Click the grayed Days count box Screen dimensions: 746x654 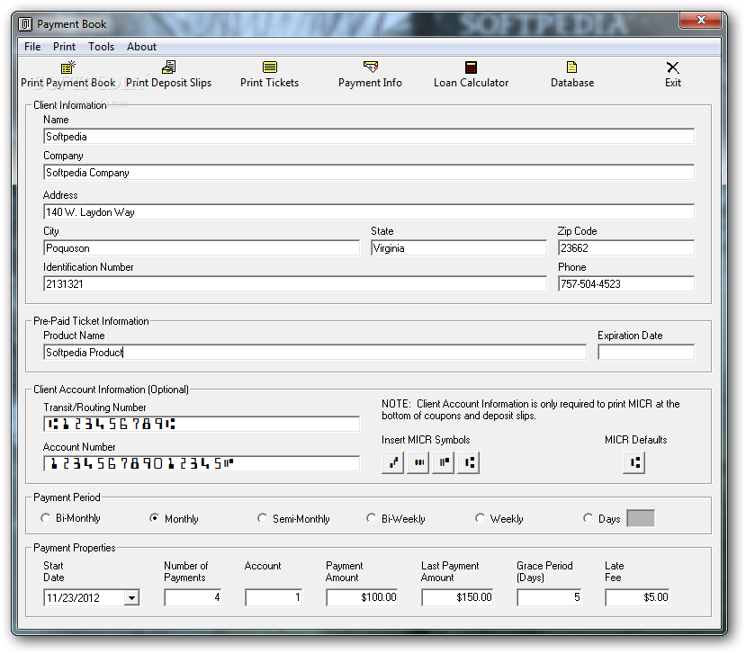pyautogui.click(x=641, y=518)
